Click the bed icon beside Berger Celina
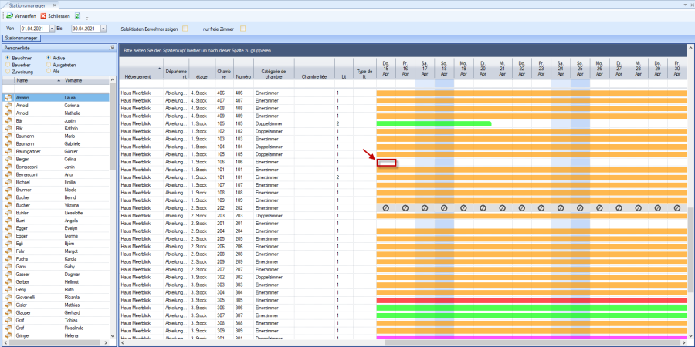The image size is (695, 347). click(x=8, y=159)
